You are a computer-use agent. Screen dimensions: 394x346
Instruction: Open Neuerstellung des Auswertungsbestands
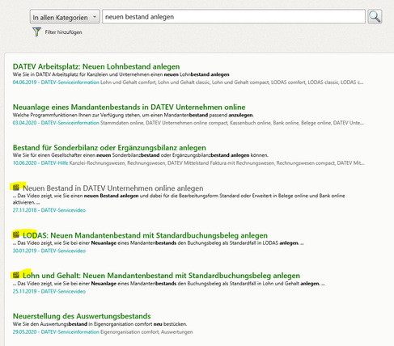point(82,316)
